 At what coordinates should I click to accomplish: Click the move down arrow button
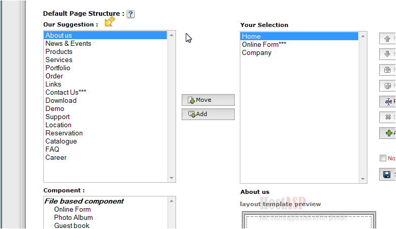point(387,54)
